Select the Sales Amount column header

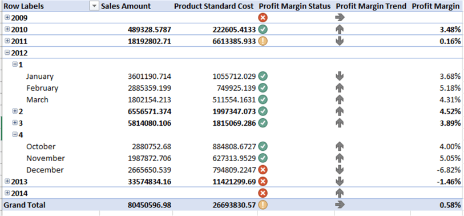126,6
